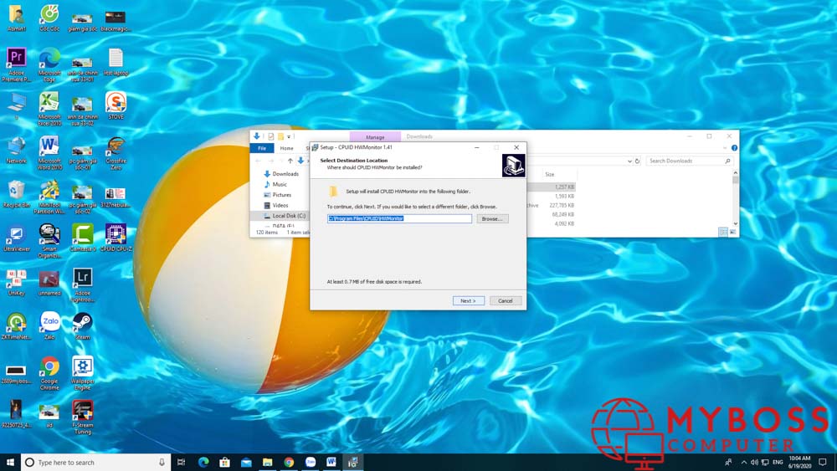
Task: Click the Up arrow in Explorer navigation
Action: 290,161
